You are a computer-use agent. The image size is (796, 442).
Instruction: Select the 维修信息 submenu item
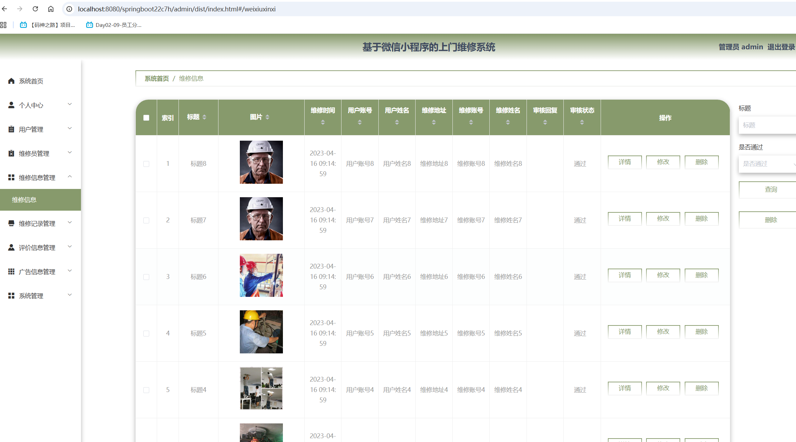(x=24, y=200)
